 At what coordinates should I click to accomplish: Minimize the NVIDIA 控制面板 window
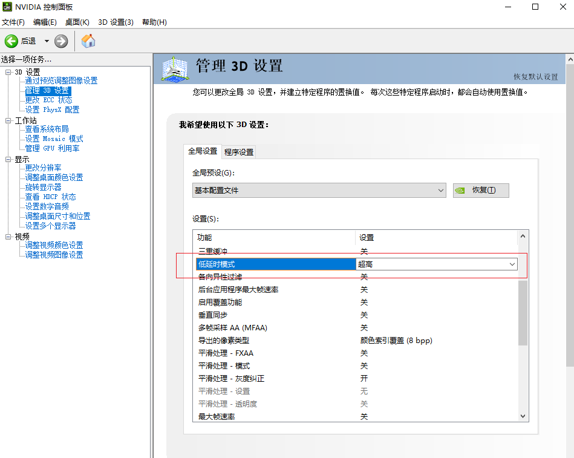507,7
